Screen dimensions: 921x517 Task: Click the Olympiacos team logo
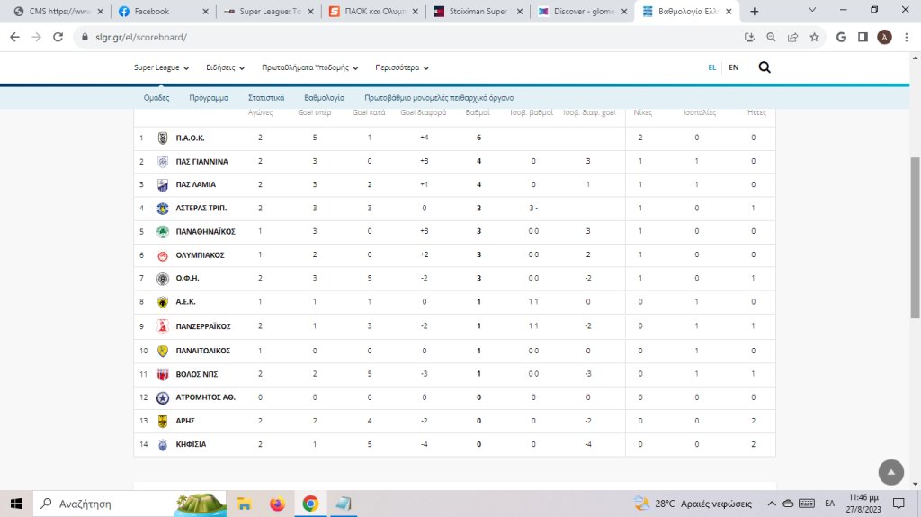click(163, 255)
